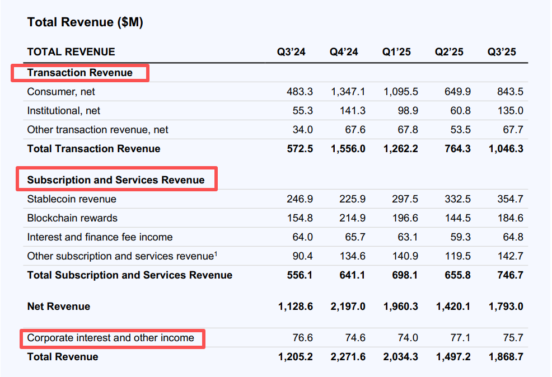Click the Q3'24 column header
Viewport: 552px width, 377px height.
point(291,52)
